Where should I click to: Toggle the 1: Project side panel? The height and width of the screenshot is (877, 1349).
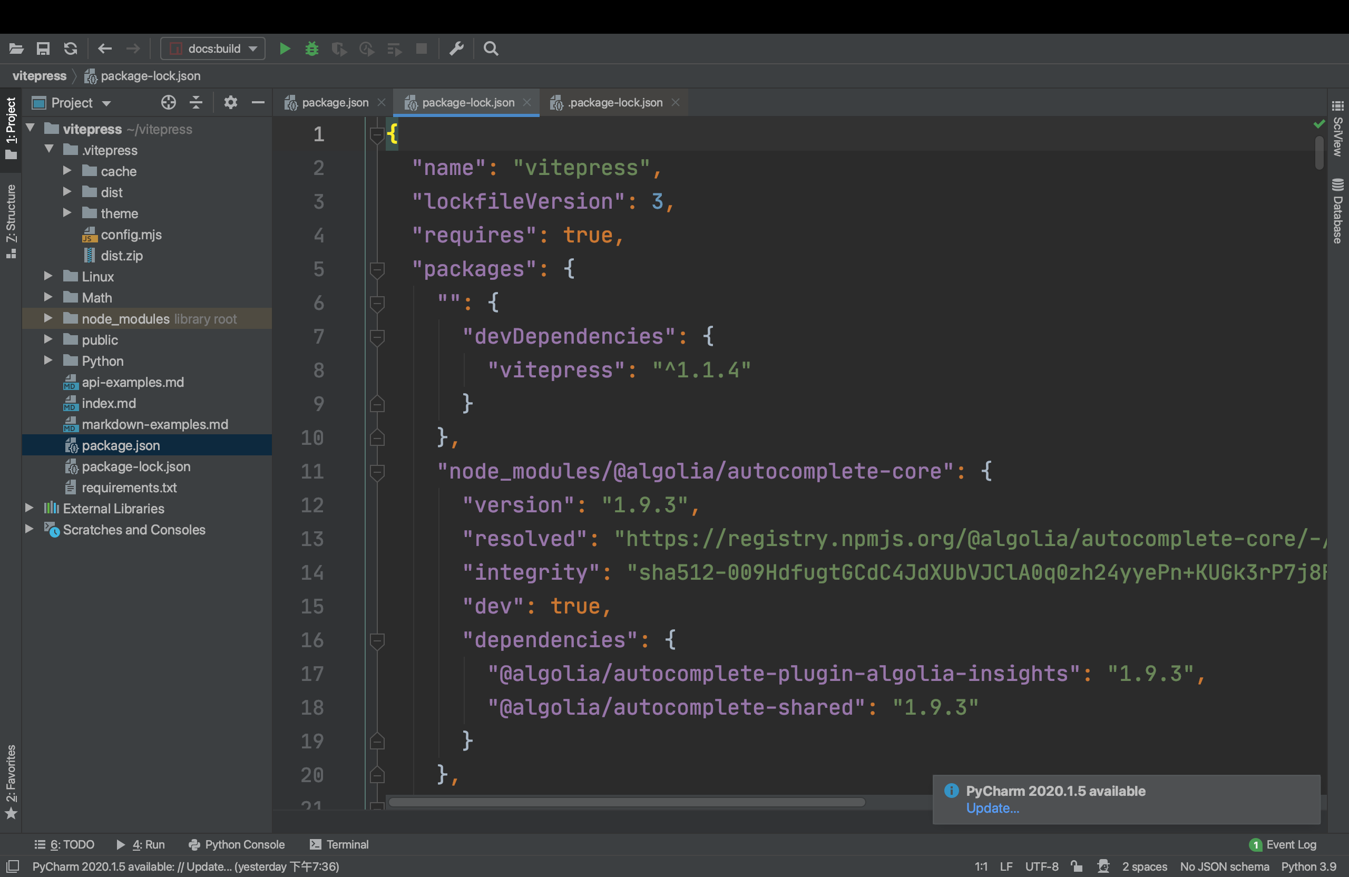11,128
